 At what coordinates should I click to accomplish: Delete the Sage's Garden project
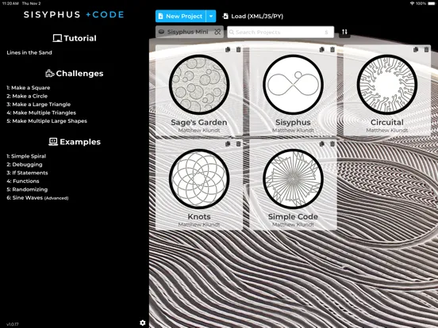pos(238,50)
